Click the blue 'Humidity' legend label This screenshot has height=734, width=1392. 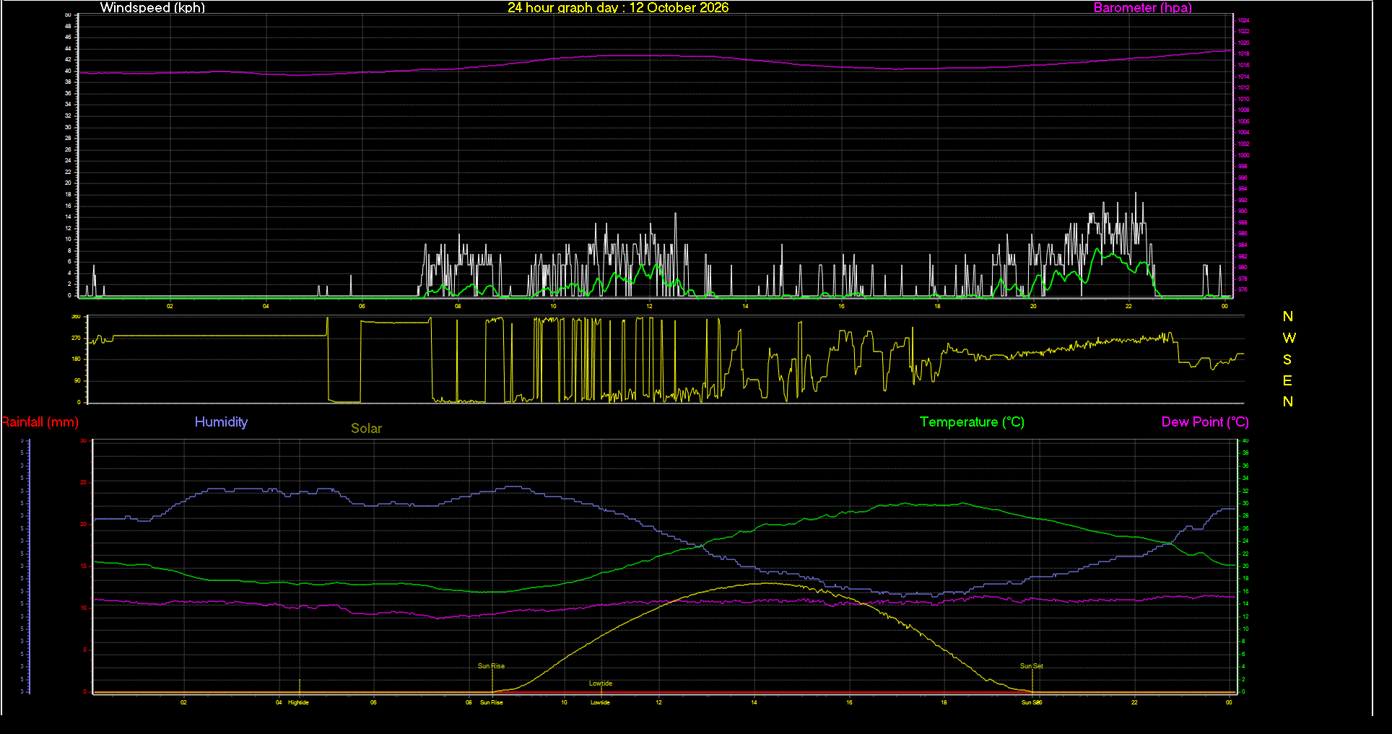(221, 422)
